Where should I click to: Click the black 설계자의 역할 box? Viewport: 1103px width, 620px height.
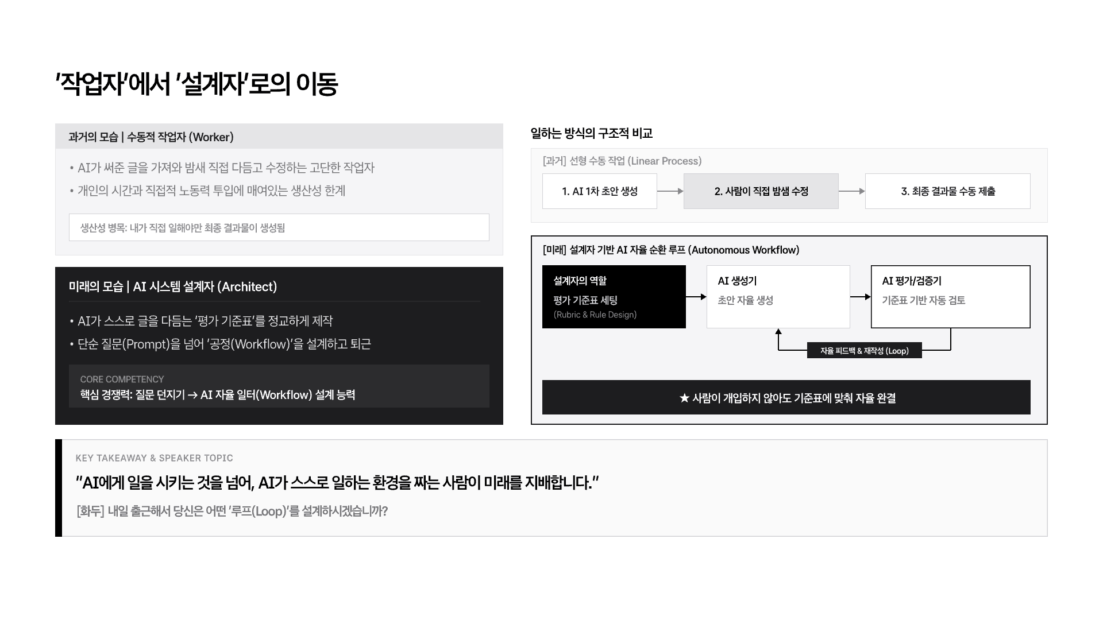(x=614, y=297)
